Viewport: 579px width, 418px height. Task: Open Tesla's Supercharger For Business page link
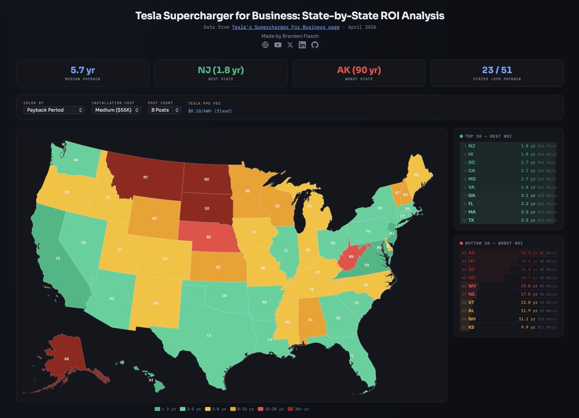click(286, 27)
